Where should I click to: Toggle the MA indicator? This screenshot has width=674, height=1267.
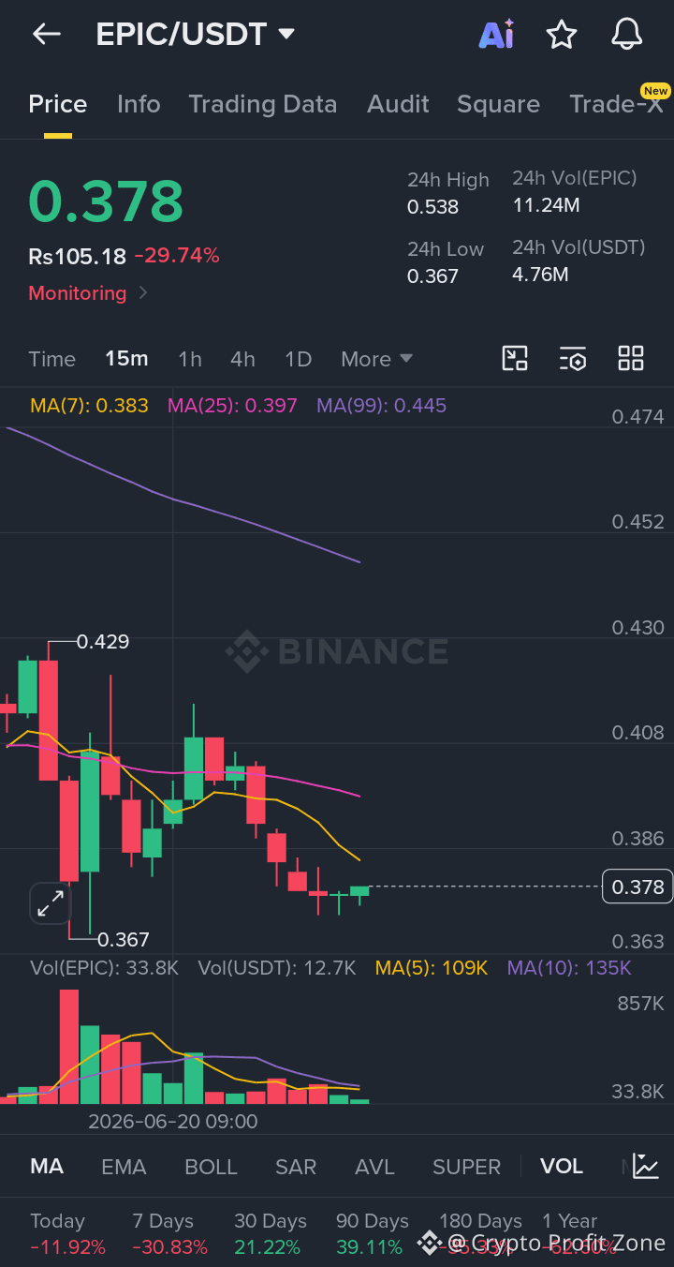coord(47,1167)
